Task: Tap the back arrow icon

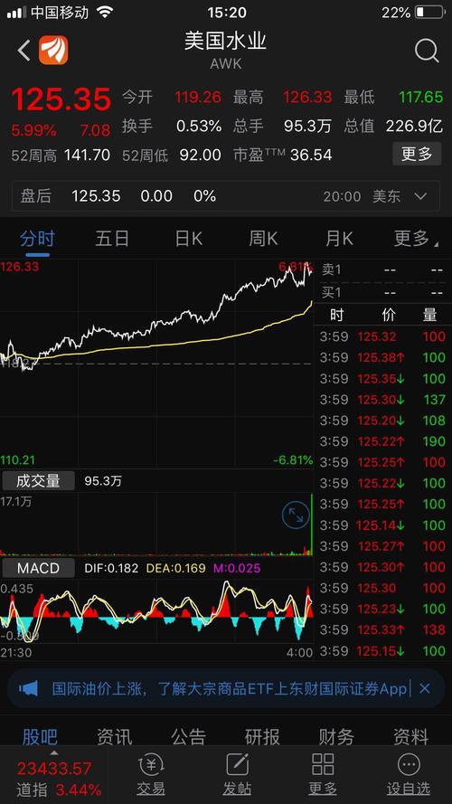Action: [24, 51]
